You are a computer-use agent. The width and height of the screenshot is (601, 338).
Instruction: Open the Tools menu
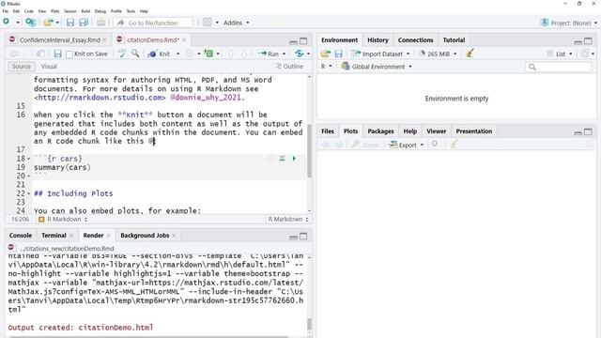click(x=131, y=11)
